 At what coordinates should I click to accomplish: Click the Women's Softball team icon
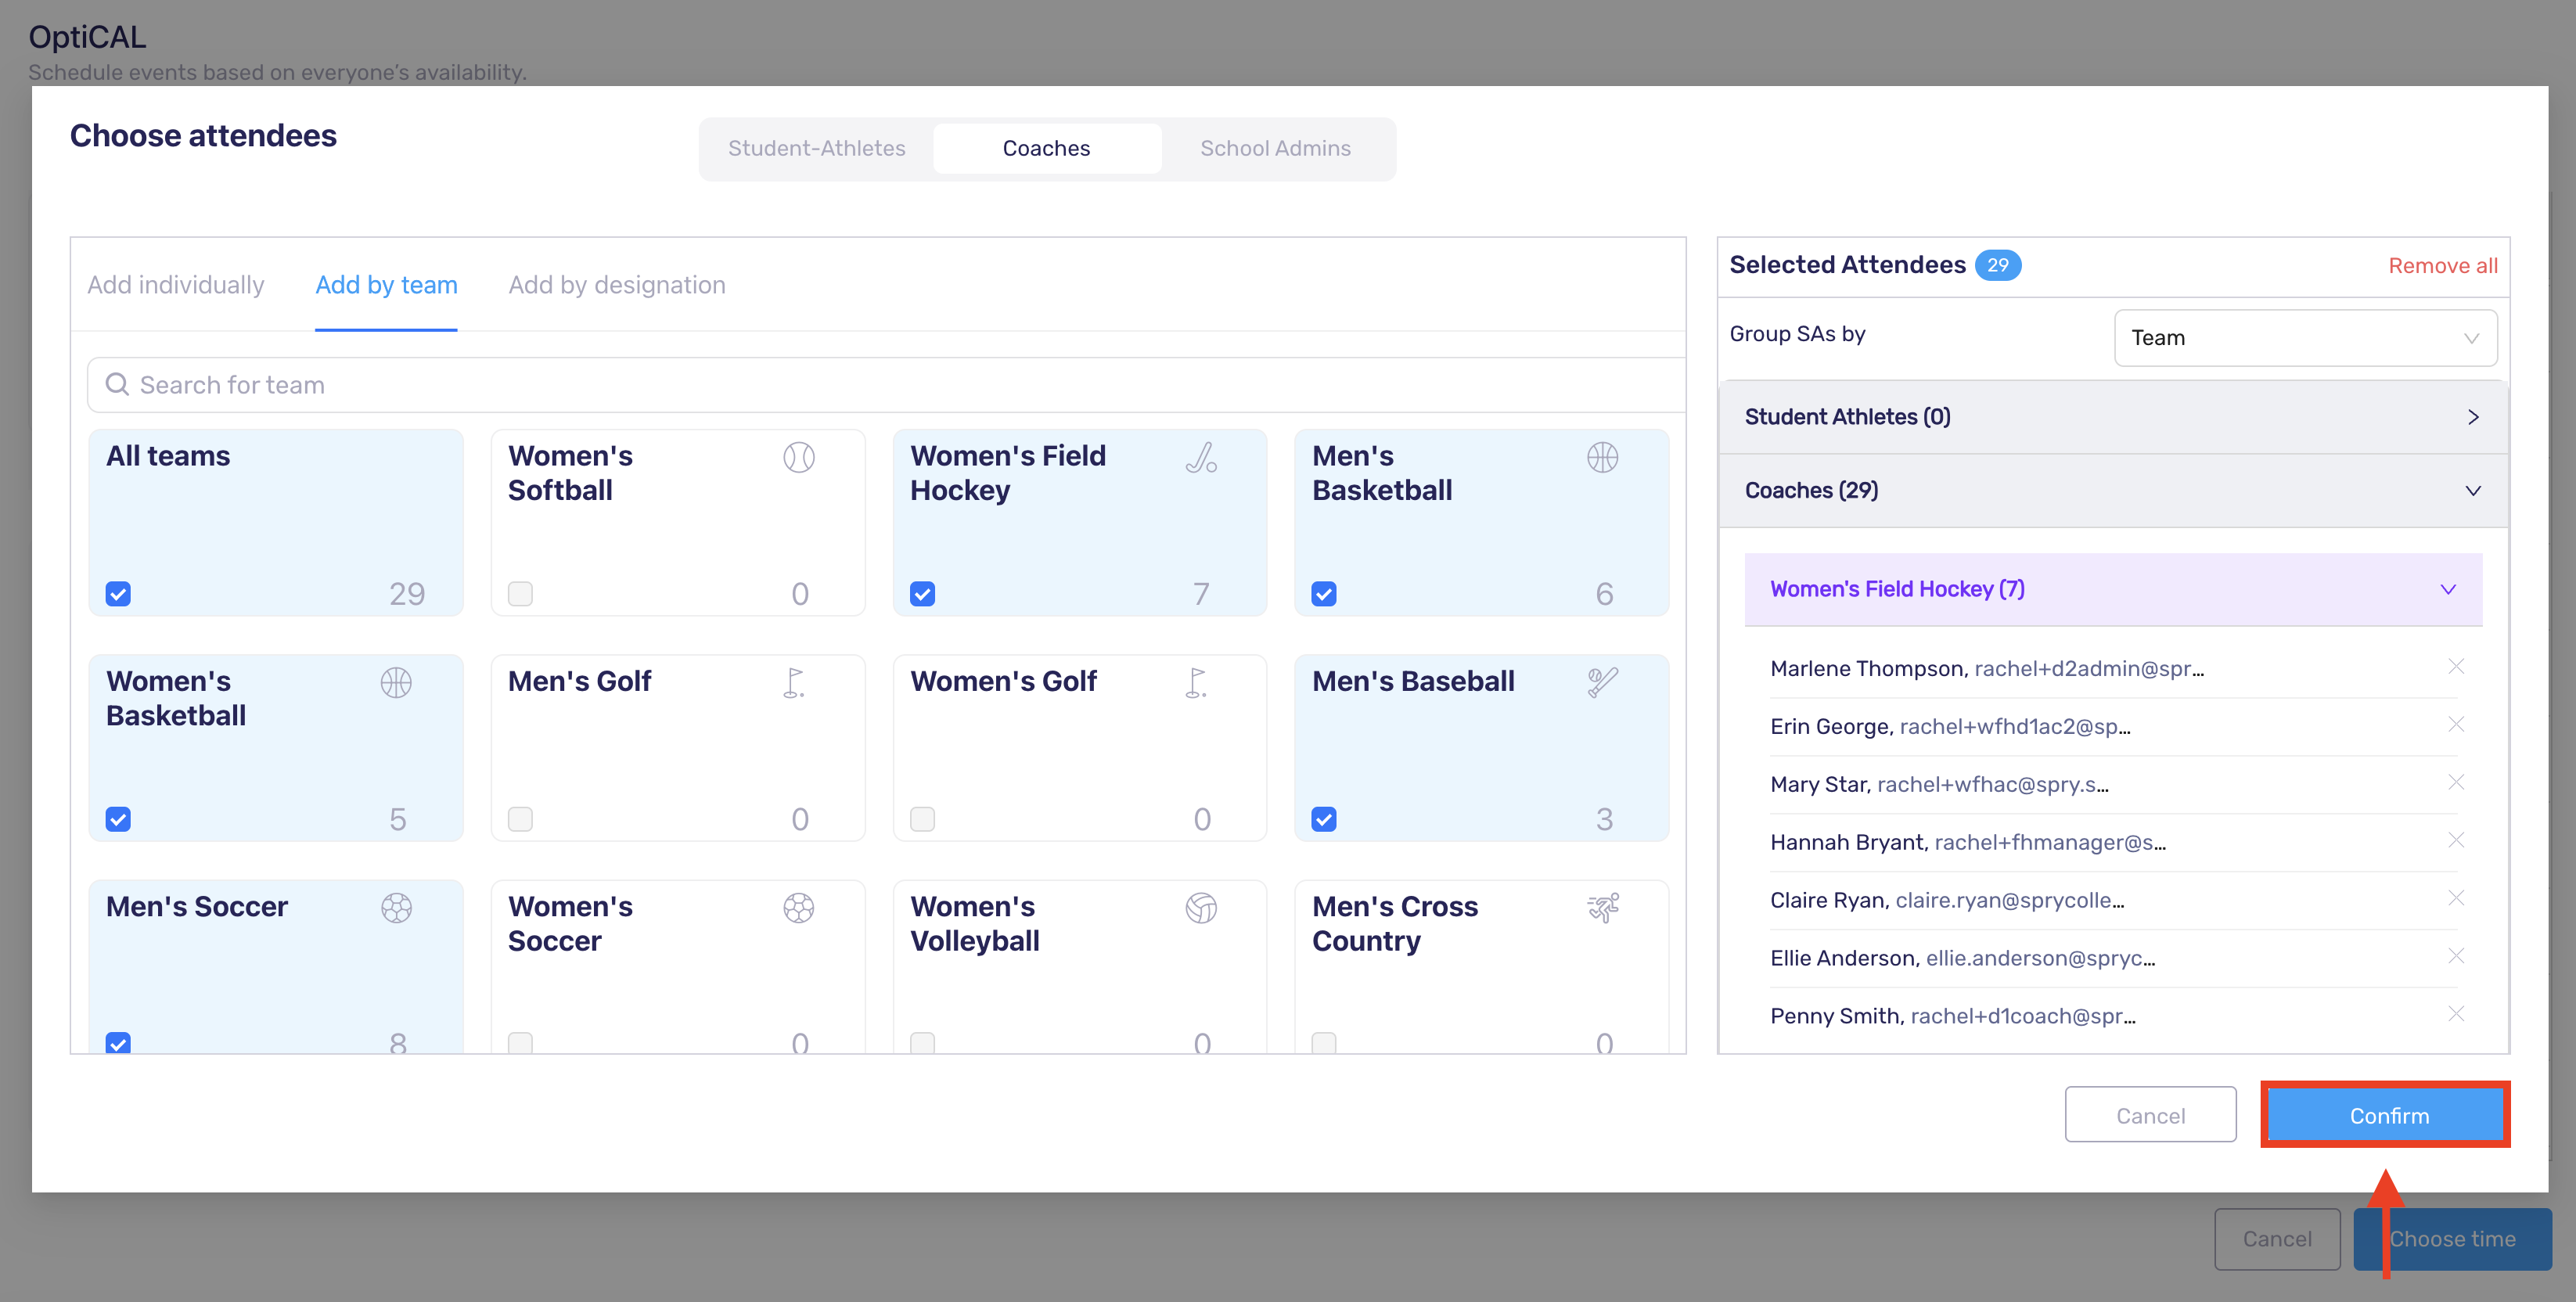pyautogui.click(x=798, y=457)
